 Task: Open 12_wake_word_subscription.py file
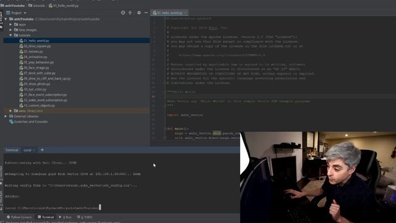click(x=45, y=100)
